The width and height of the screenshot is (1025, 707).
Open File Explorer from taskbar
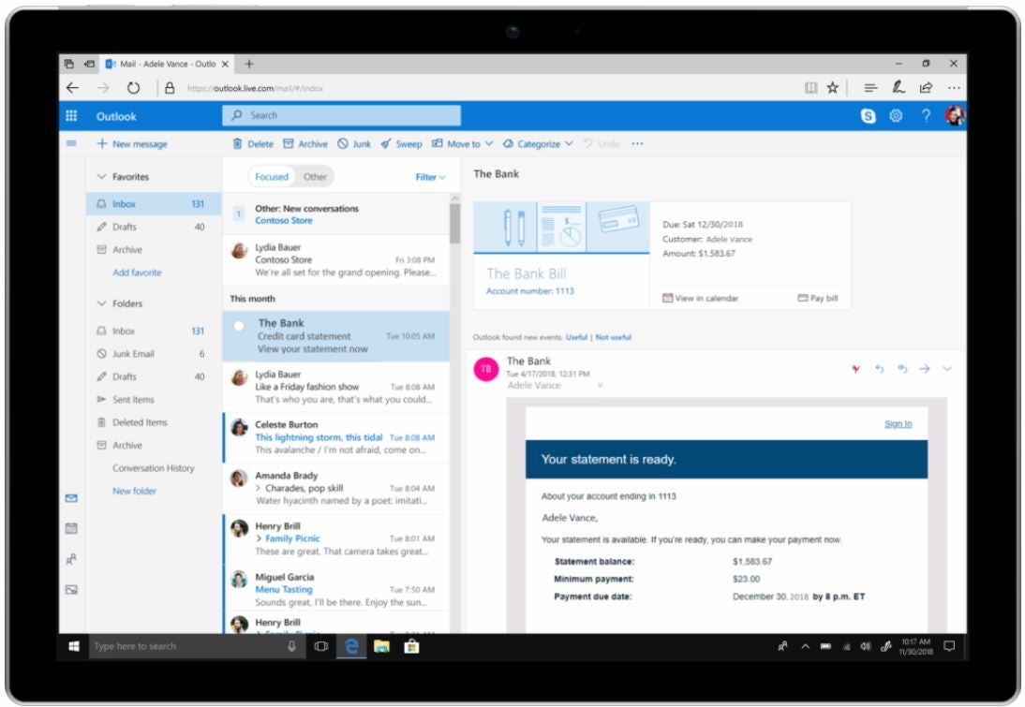tap(381, 646)
